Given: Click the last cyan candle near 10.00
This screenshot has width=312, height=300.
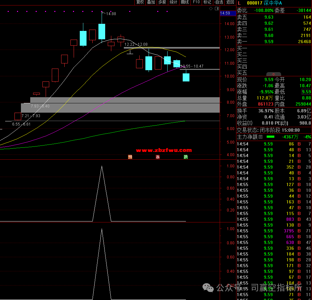Looking at the screenshot, I should click(186, 77).
